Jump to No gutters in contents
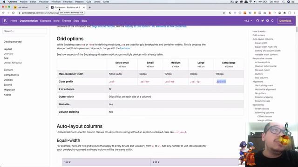 point(260,93)
